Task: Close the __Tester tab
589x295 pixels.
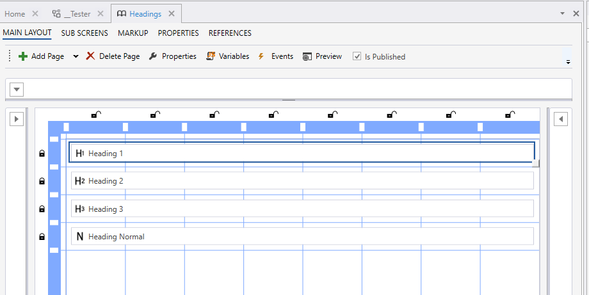Action: coord(101,13)
